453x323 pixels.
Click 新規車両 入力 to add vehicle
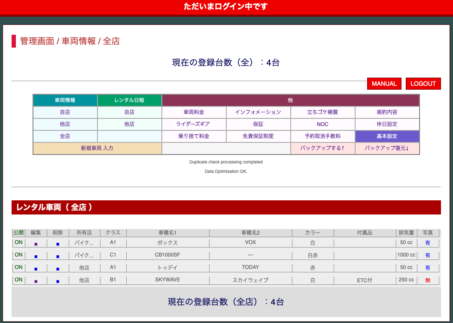click(x=97, y=148)
